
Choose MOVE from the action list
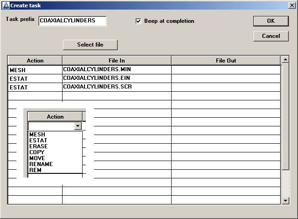click(37, 158)
